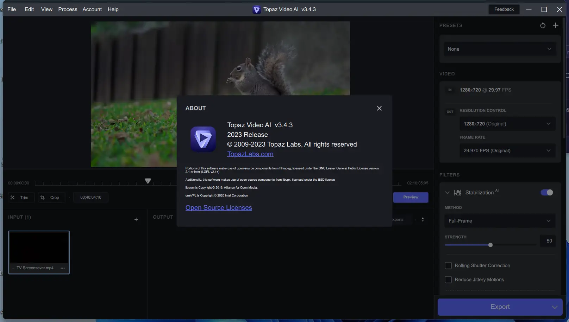
Task: Open the View menu
Action: point(47,9)
